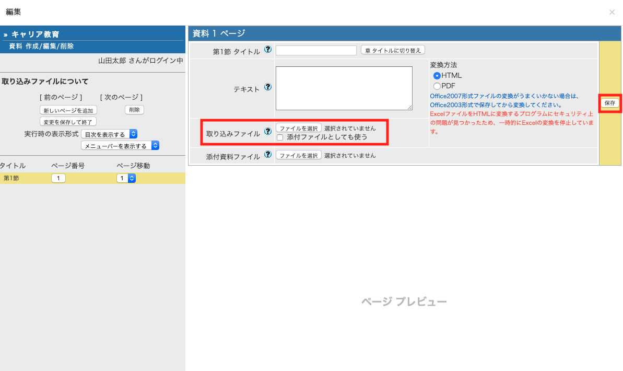Open the ページ移動 dropdown for 第1節
The image size is (623, 371).
point(126,179)
